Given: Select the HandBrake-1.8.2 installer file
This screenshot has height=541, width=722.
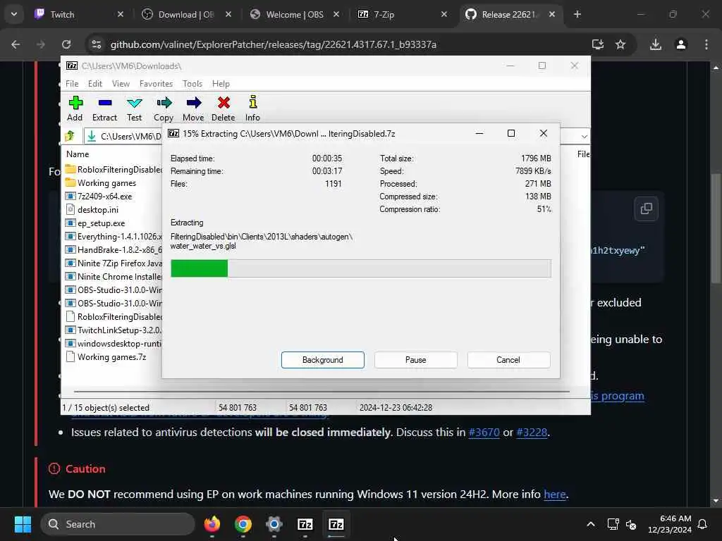Looking at the screenshot, I should tap(114, 250).
